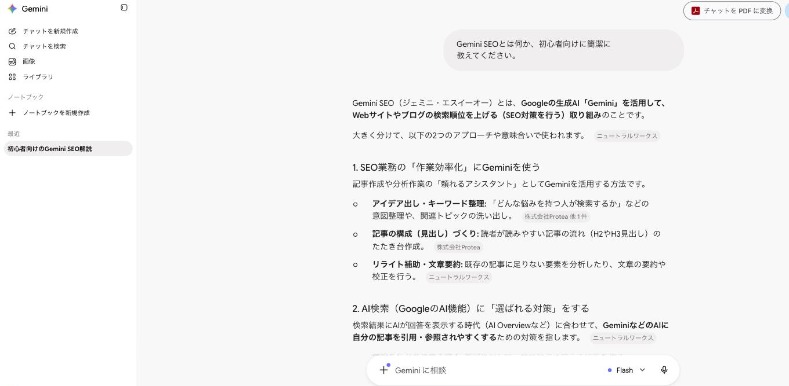The width and height of the screenshot is (789, 386).
Task: Click the line 記事作成や分析作業の「頼れるアシスタント」
Action: click(x=500, y=184)
